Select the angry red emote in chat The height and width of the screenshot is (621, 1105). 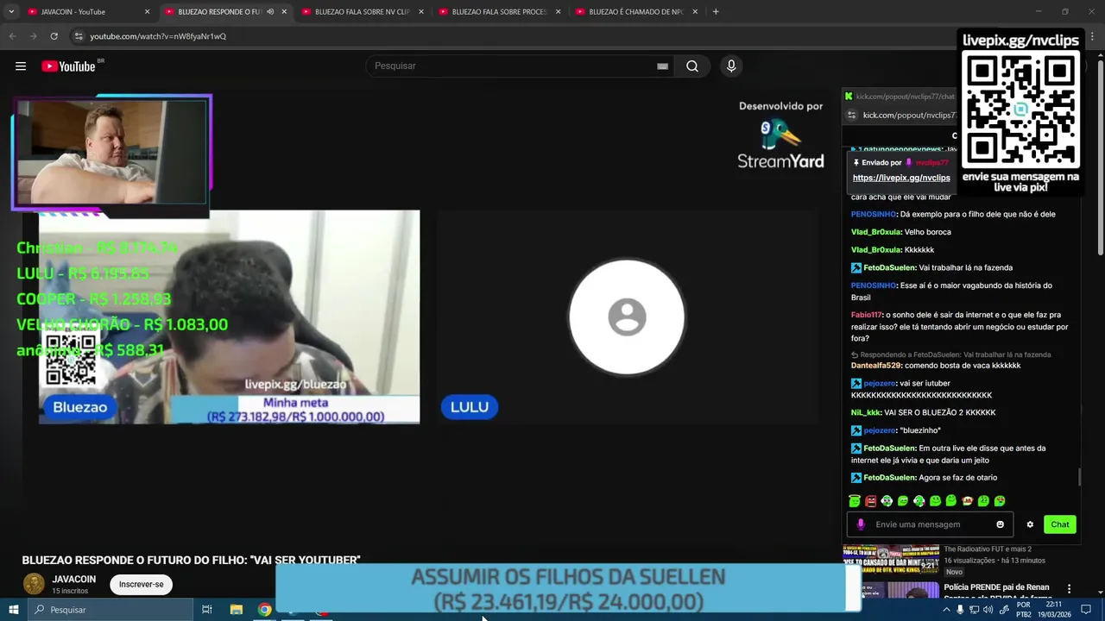tap(871, 501)
